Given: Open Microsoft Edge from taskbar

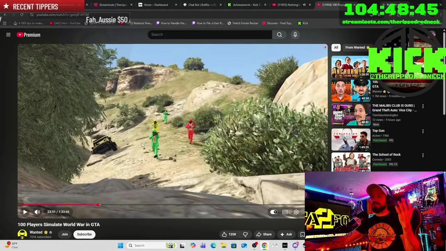Looking at the screenshot, I should 213,245.
